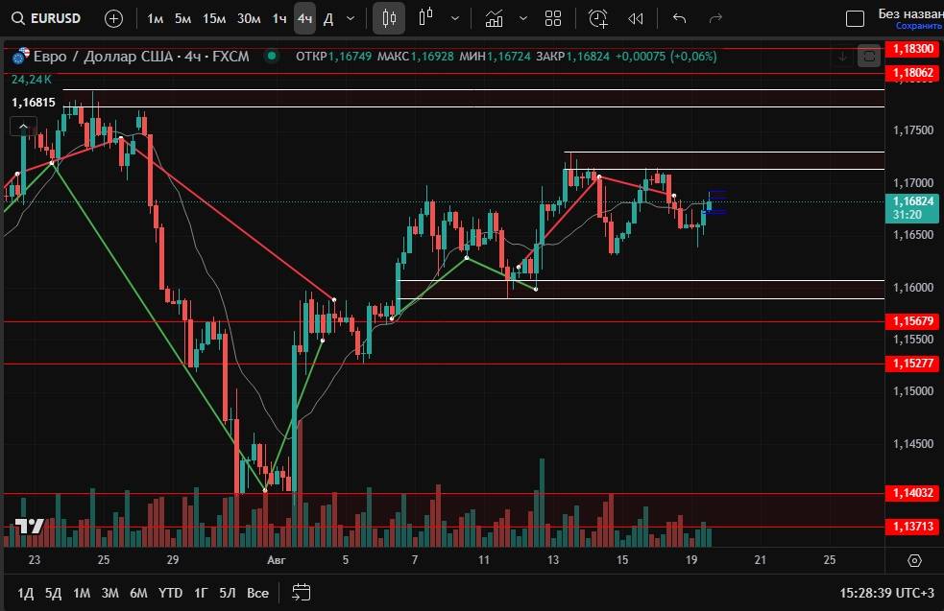Screen dimensions: 944x611
Task: Open the go to date calendar icon
Action: pyautogui.click(x=301, y=592)
